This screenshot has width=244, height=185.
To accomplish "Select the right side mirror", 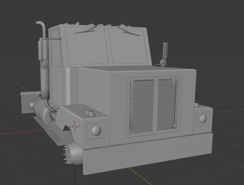I will tap(165, 50).
